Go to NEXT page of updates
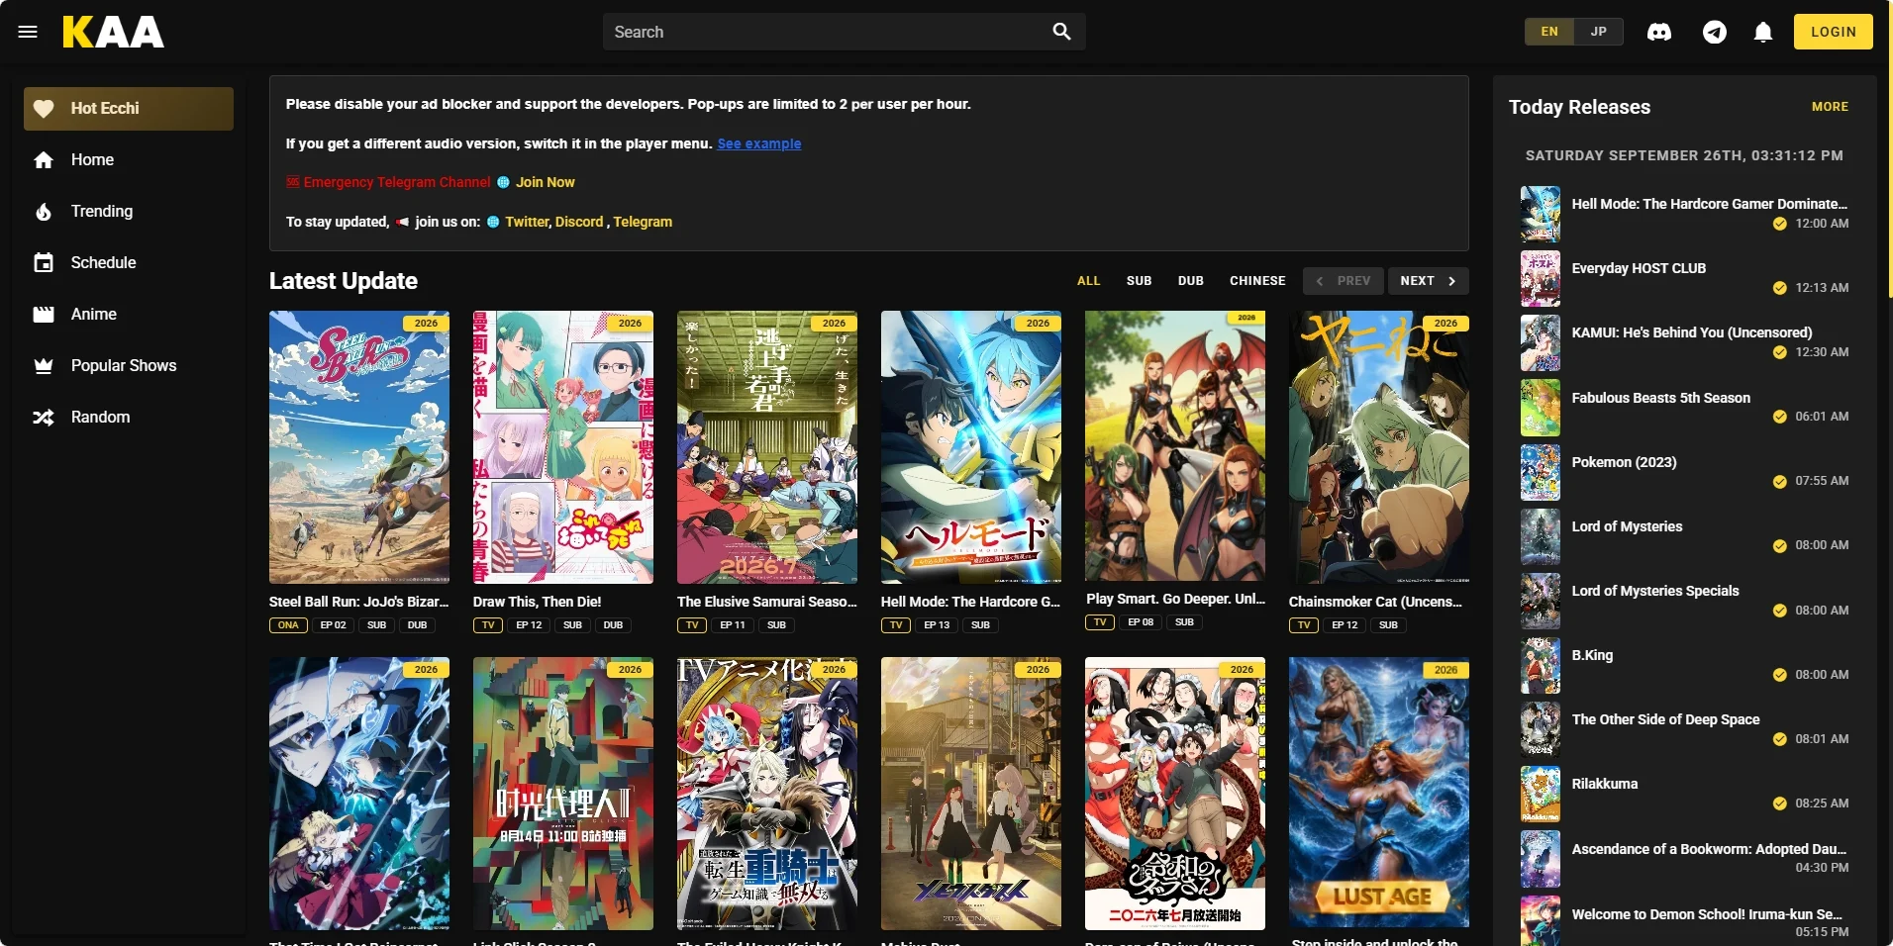The image size is (1893, 946). point(1428,281)
